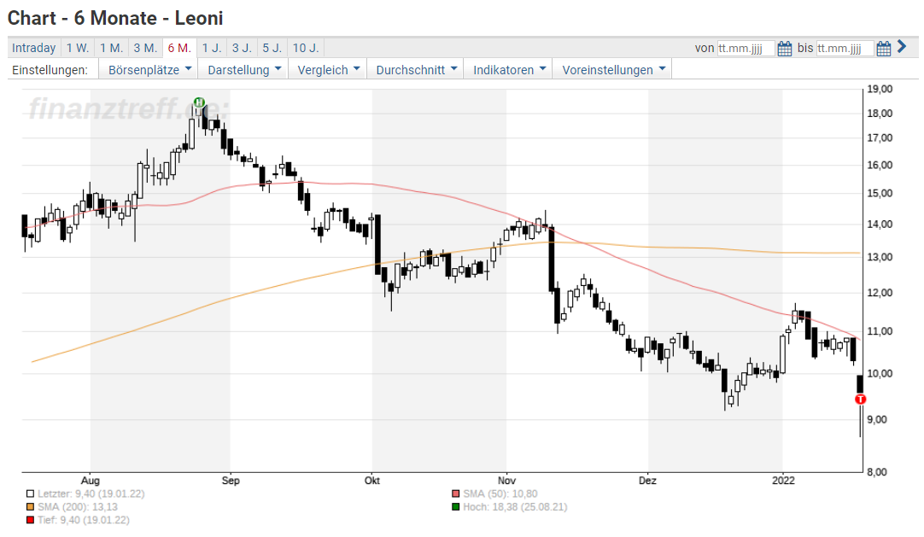Image resolution: width=924 pixels, height=537 pixels.
Task: Switch chart to 3 J. range
Action: point(242,48)
